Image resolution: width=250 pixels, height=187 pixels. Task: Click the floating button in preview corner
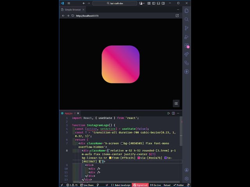(x=176, y=104)
